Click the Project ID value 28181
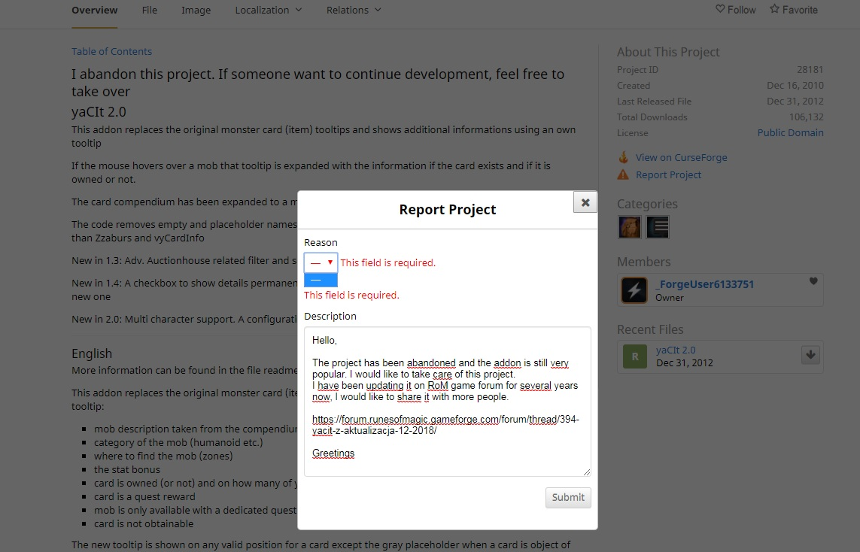860x552 pixels. 810,70
